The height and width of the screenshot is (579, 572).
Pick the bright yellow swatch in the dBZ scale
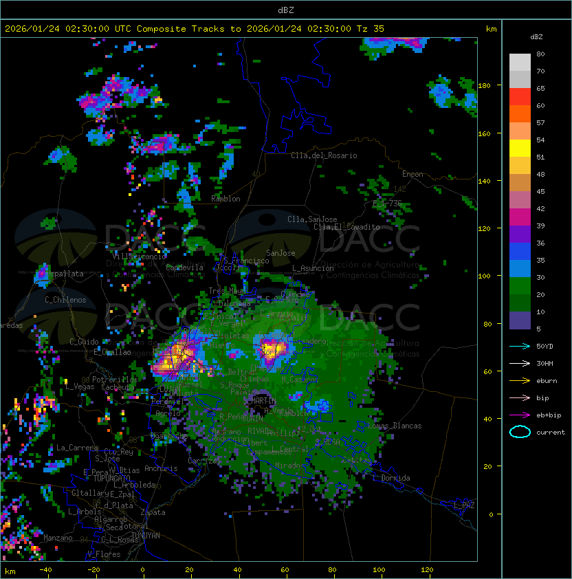(x=520, y=149)
